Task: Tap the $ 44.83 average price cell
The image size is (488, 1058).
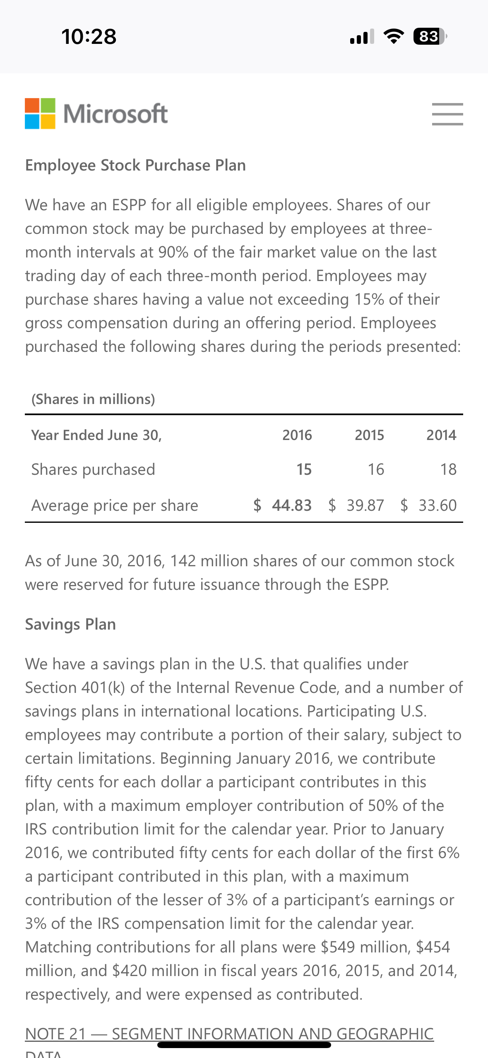Action: (282, 505)
